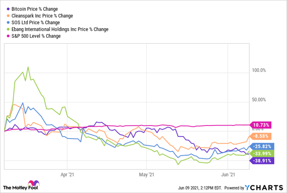Click the May '21 axis label

[147, 173]
